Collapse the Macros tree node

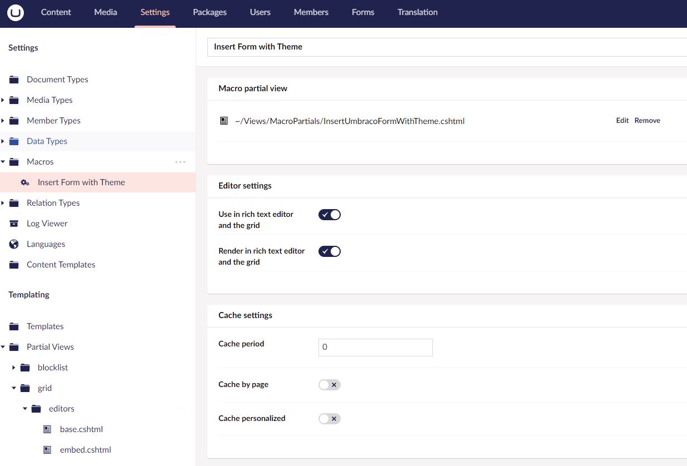pos(3,162)
